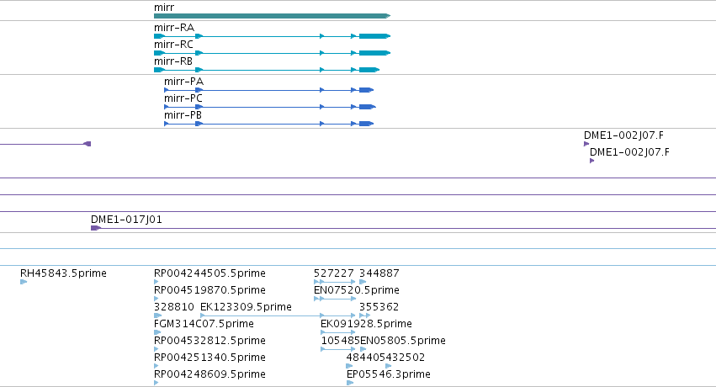Select the mirr-PA protein feature label

(x=183, y=82)
